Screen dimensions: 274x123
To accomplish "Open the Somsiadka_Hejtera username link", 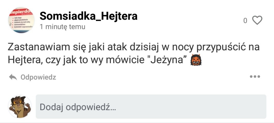I will [x=89, y=16].
